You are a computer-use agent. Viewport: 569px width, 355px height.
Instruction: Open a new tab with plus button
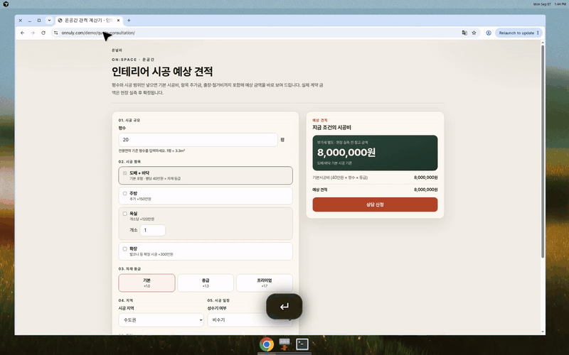point(129,21)
